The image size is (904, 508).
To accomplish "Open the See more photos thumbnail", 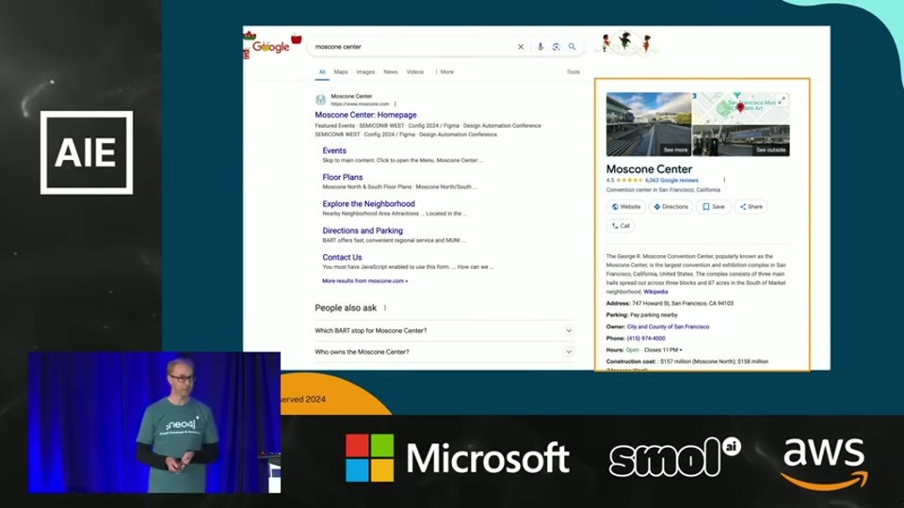I will (x=649, y=124).
